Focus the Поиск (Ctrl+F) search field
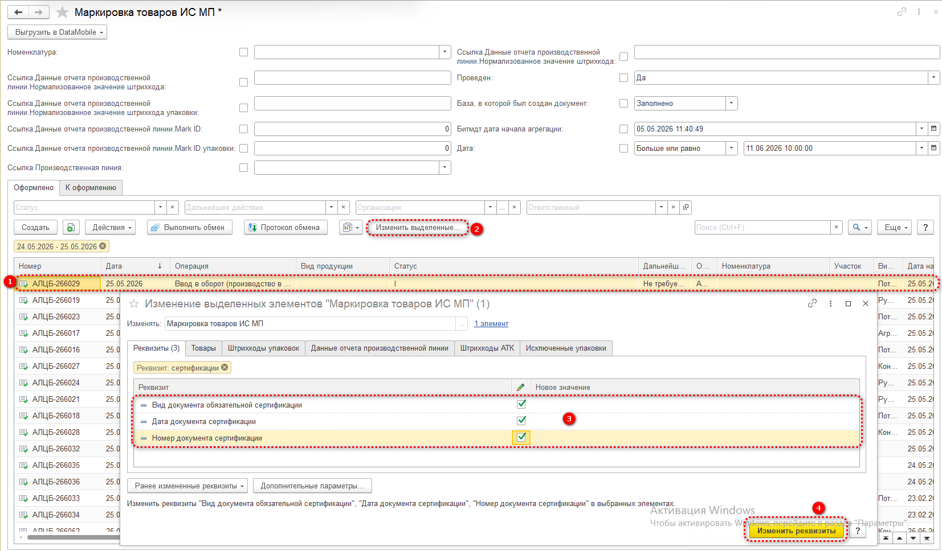The height and width of the screenshot is (551, 942). pyautogui.click(x=762, y=227)
